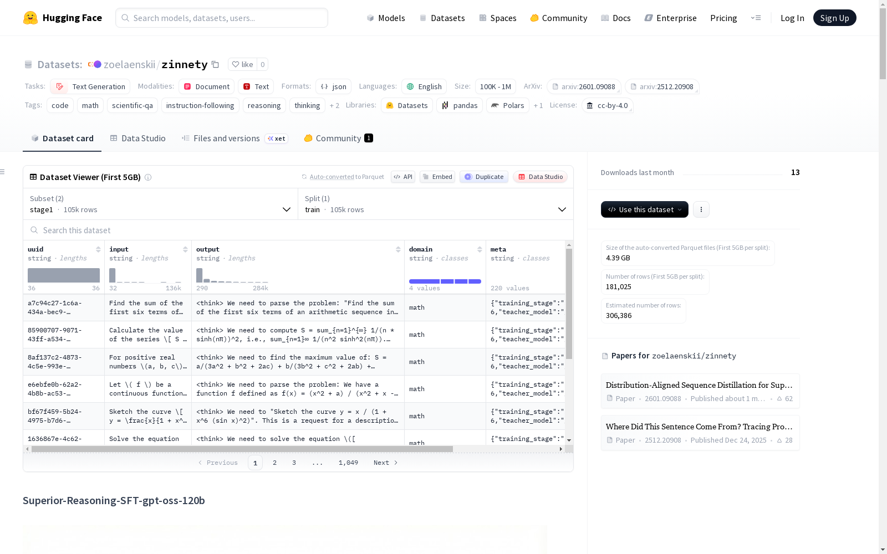Click the cc-by-4.0 license tag
The image size is (887, 554).
click(x=607, y=105)
